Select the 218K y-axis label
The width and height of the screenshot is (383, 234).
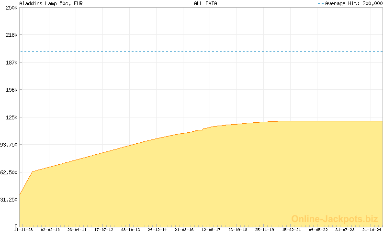coord(11,35)
